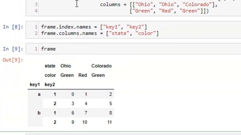Click the 'Ohio' column header
This screenshot has height=135, width=241.
click(66, 66)
